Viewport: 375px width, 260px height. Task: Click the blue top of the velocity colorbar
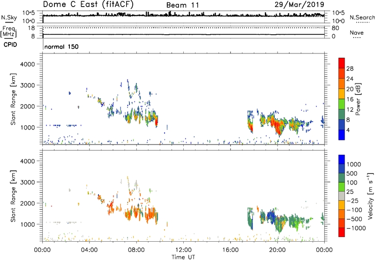342,159
